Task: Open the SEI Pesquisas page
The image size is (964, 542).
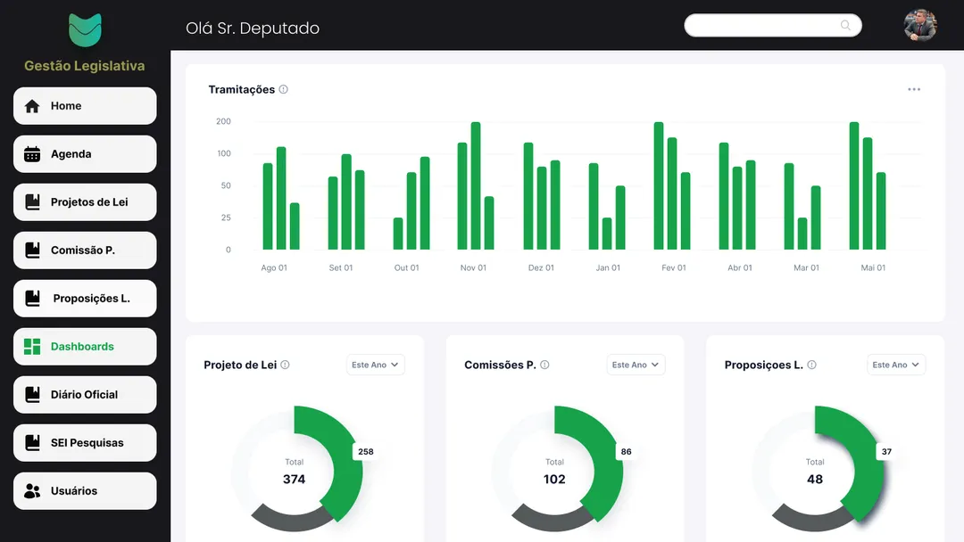Action: tap(85, 443)
